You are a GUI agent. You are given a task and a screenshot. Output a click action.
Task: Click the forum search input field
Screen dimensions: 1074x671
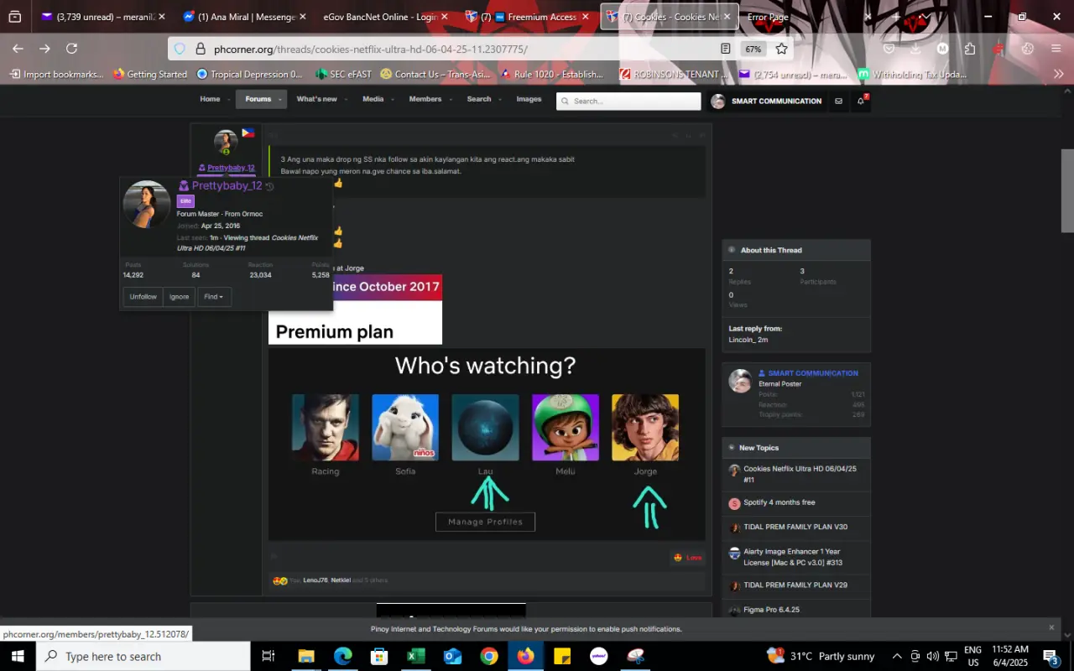[628, 101]
